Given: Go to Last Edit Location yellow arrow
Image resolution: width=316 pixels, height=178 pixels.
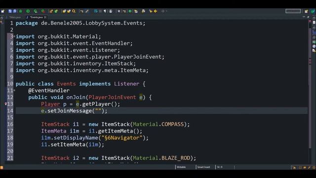Looking at the screenshot, I should [151, 11].
